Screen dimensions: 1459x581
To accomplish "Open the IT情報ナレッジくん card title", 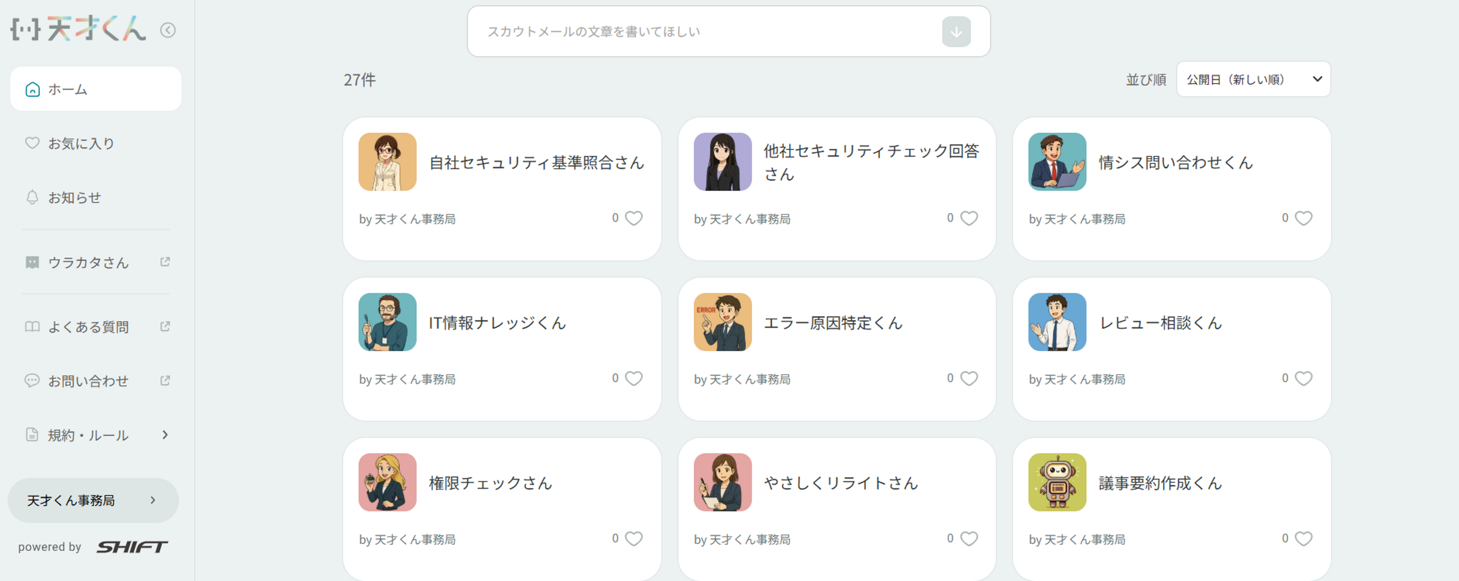I will tap(497, 323).
